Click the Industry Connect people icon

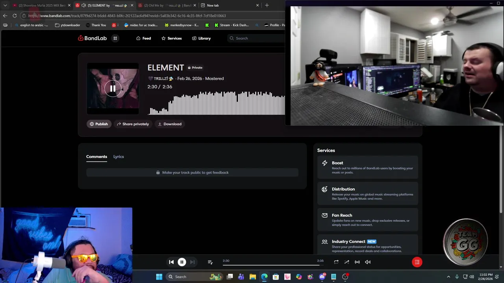pos(324,242)
